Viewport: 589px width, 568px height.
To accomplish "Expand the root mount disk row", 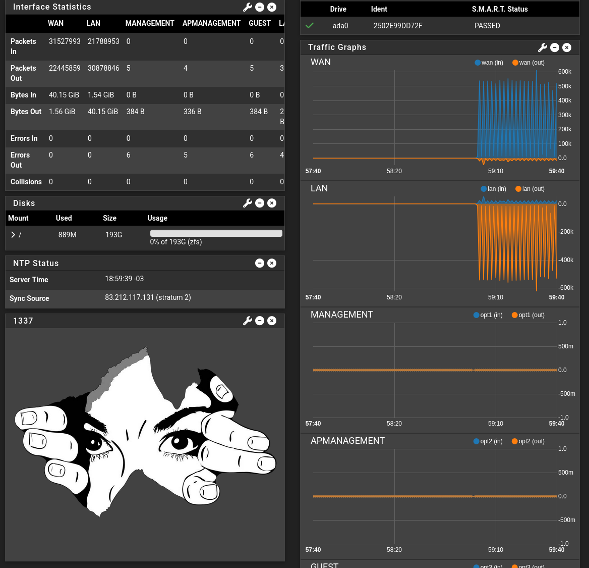I will coord(13,235).
